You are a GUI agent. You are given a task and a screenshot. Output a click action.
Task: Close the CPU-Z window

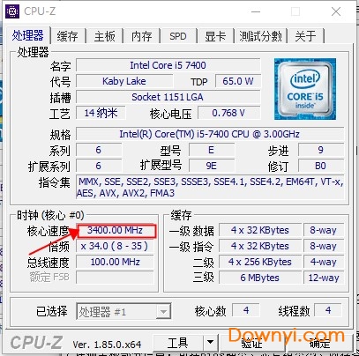pyautogui.click(x=336, y=11)
